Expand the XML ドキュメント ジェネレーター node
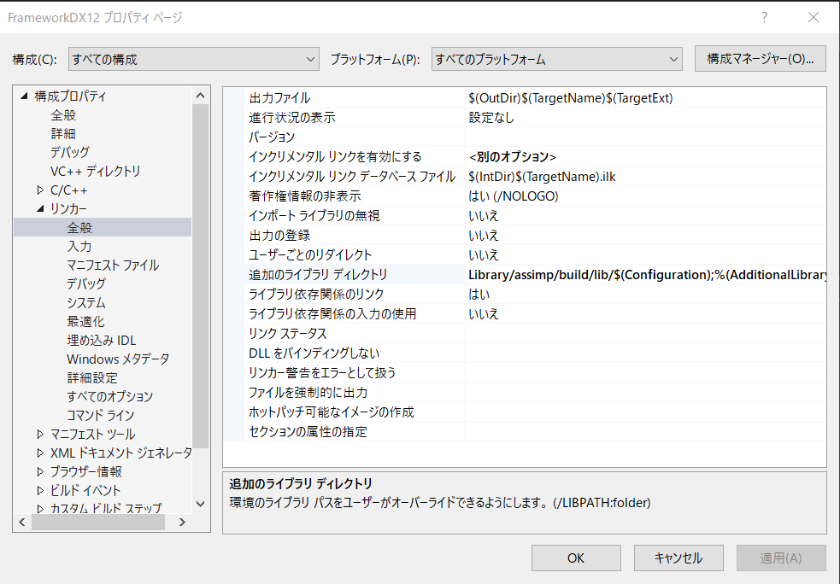 click(40, 453)
